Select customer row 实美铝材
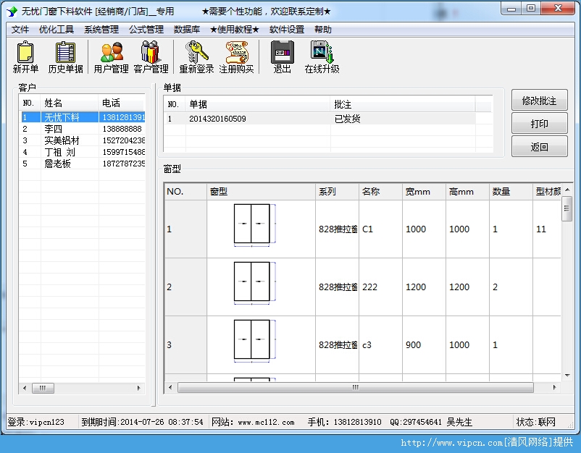This screenshot has width=581, height=453. pos(83,140)
